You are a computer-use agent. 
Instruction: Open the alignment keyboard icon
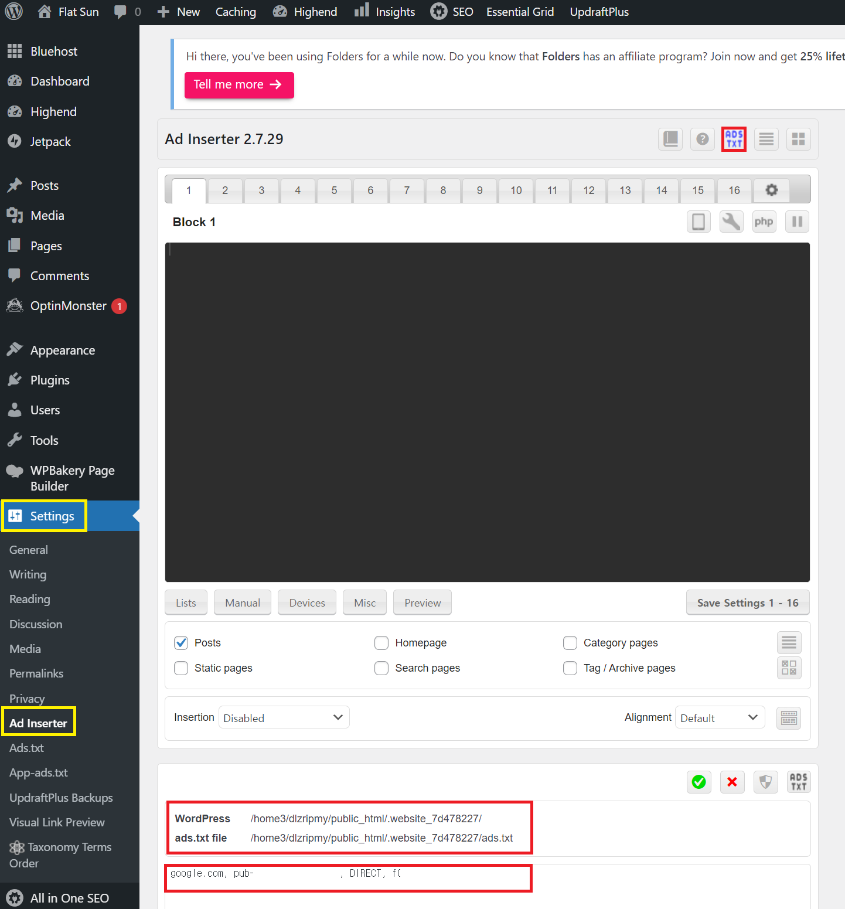789,718
